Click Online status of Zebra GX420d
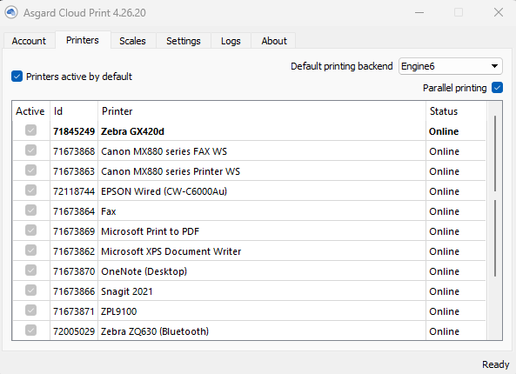 pos(444,131)
